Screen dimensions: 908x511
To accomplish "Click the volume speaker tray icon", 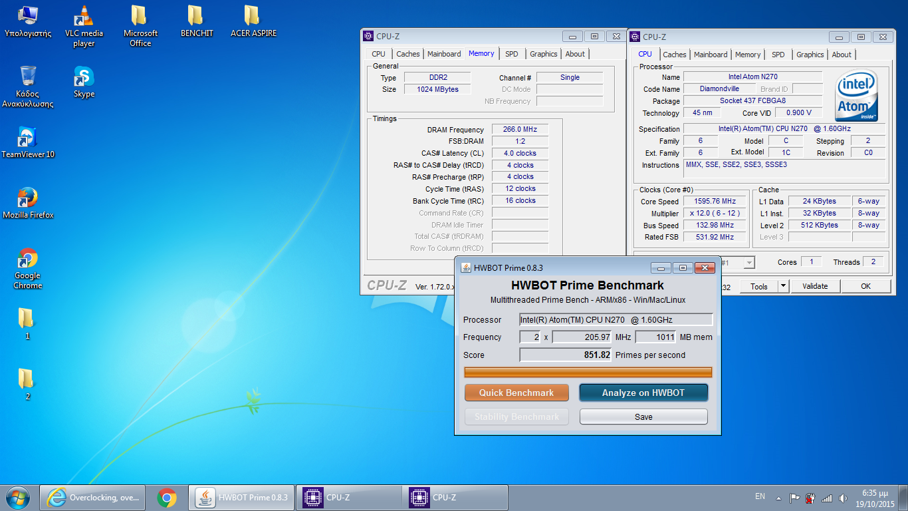I will (843, 498).
